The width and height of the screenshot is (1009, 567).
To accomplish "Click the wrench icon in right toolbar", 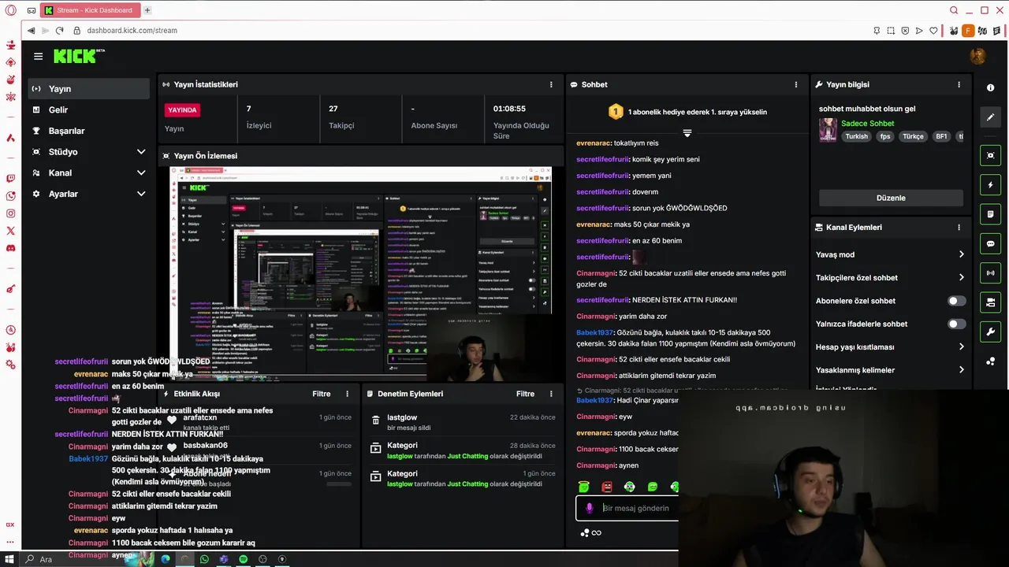I will point(991,332).
